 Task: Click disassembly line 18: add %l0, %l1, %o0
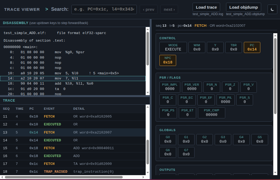pos(73,84)
